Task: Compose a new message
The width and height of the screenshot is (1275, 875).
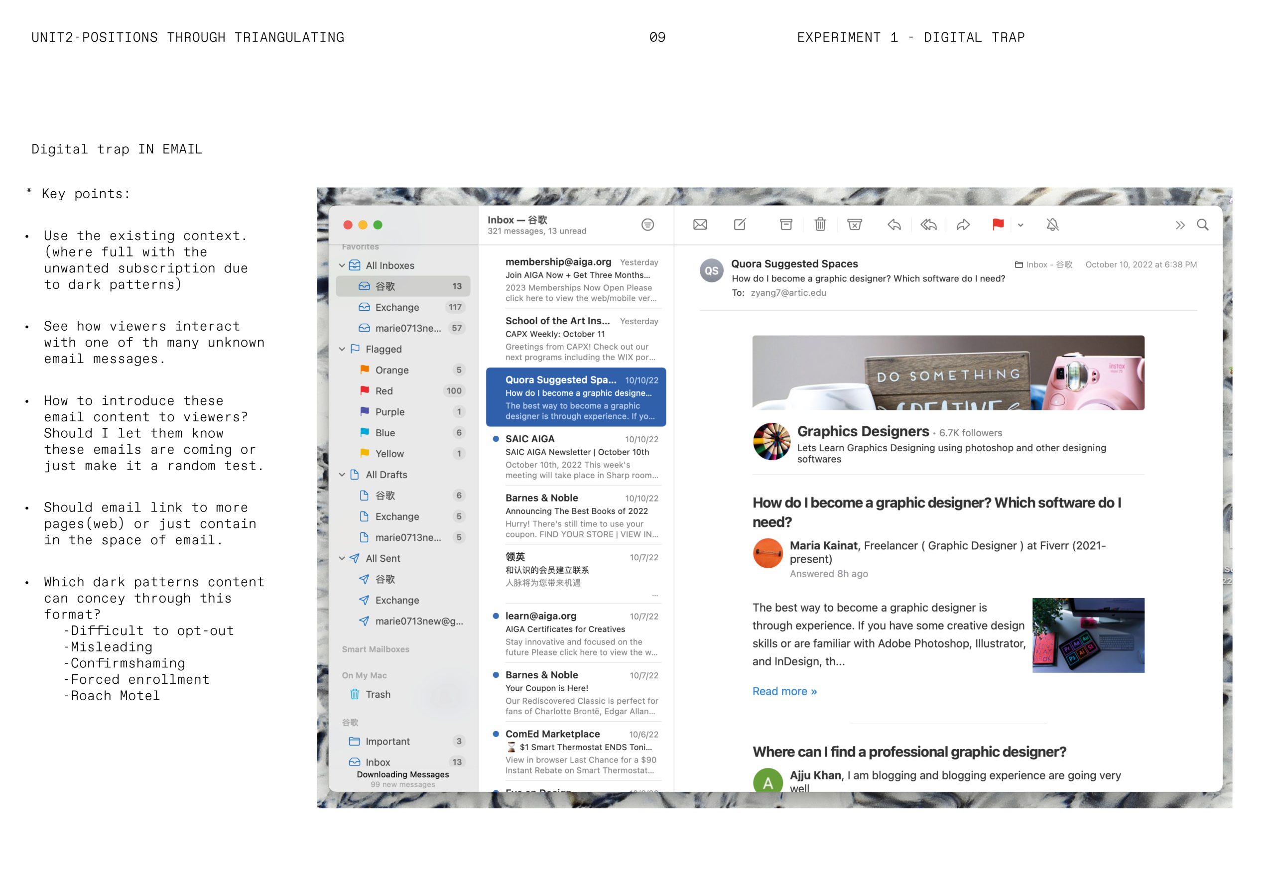Action: 740,225
